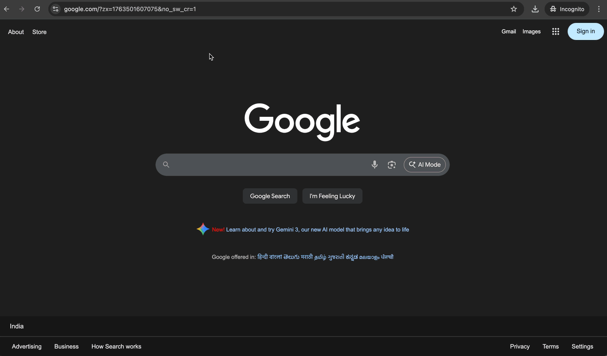The image size is (607, 356).
Task: Click the bookmark star in the address bar
Action: pyautogui.click(x=514, y=9)
